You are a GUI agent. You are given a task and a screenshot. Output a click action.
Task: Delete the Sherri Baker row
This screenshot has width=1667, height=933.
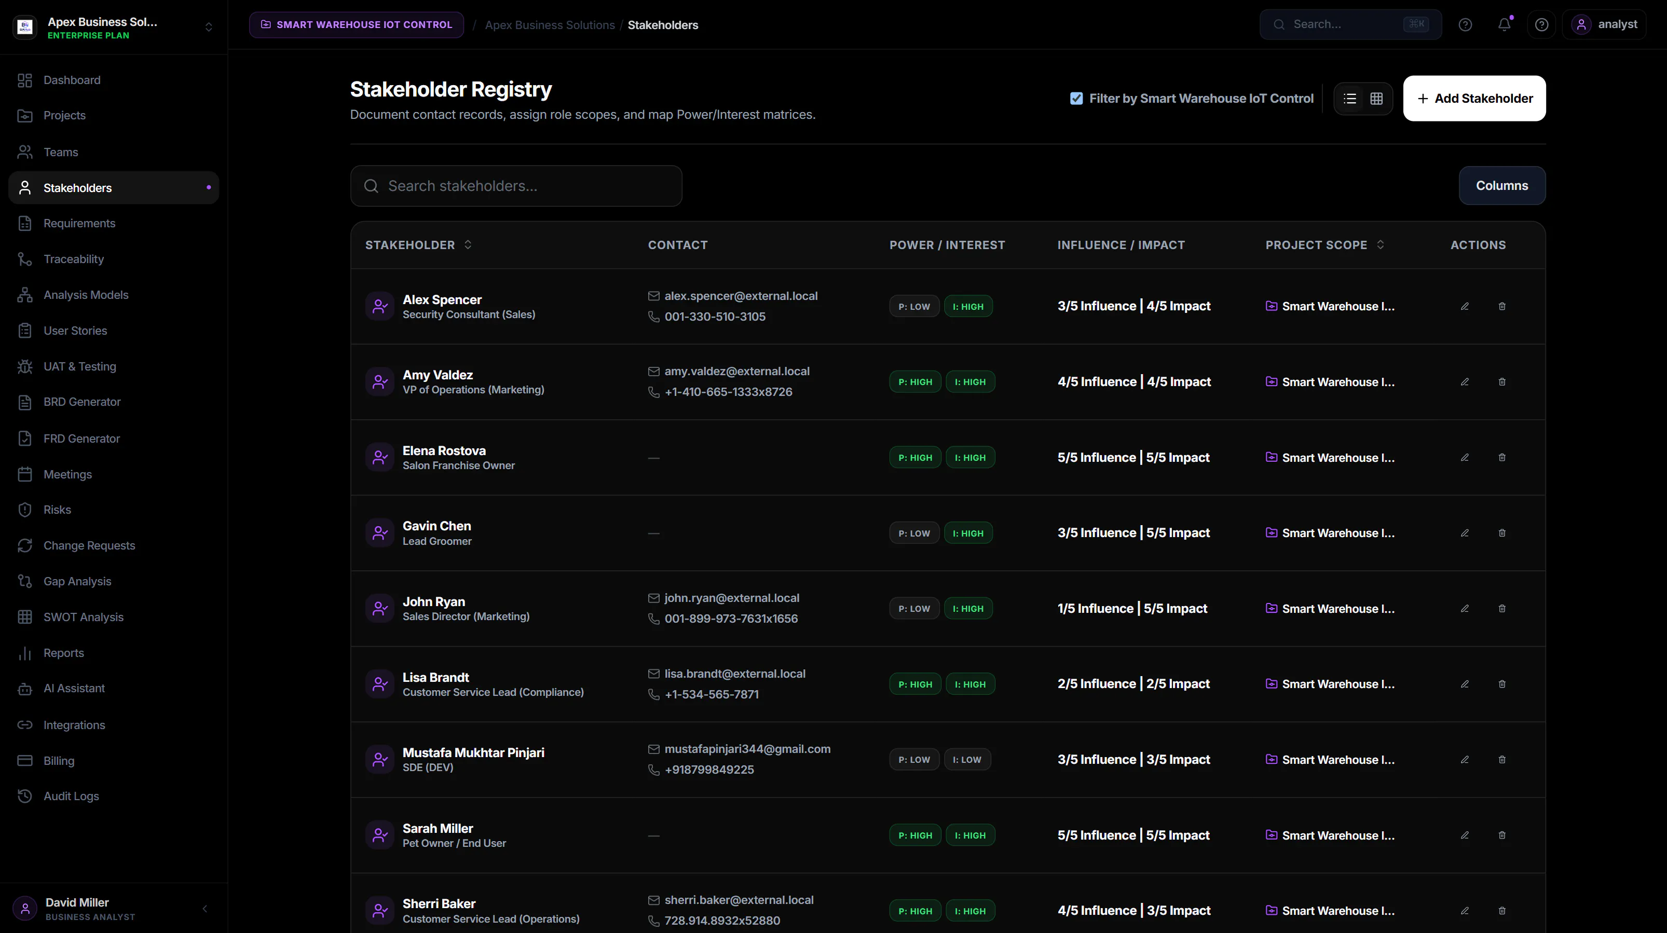pyautogui.click(x=1502, y=910)
